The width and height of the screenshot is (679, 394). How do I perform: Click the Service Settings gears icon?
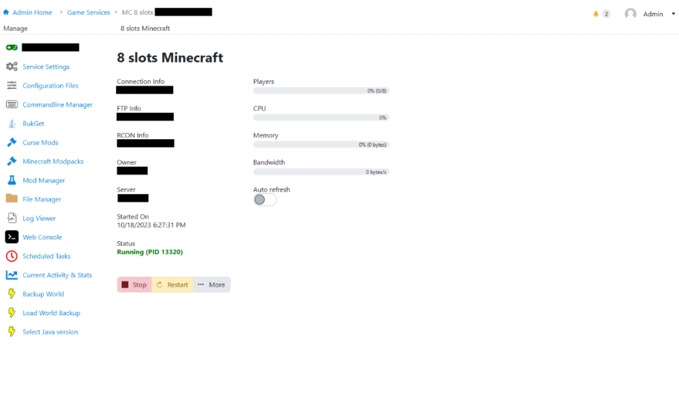click(12, 67)
